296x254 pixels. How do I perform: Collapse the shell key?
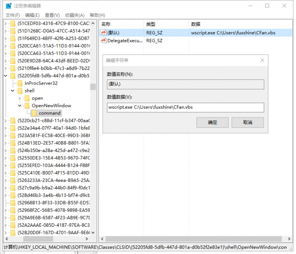coord(13,91)
